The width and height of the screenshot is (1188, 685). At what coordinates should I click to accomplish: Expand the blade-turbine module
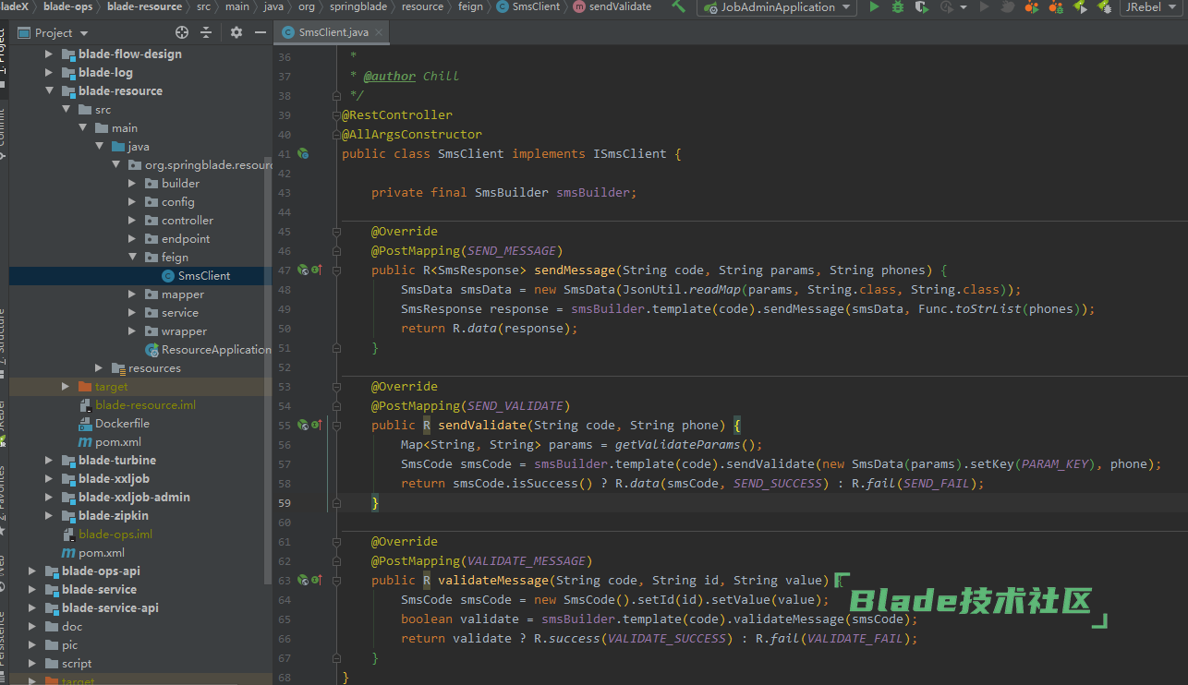pyautogui.click(x=49, y=461)
